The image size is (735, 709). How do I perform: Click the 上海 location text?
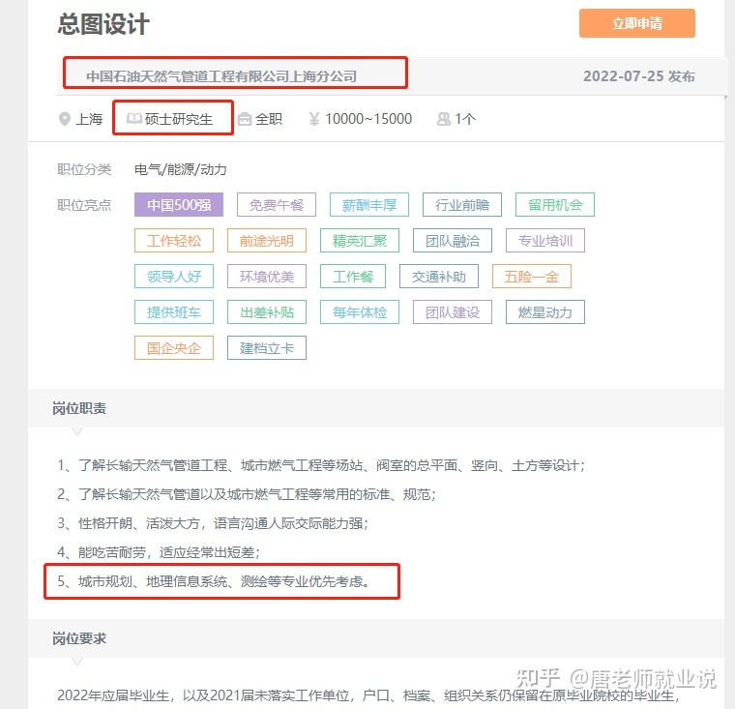(89, 119)
